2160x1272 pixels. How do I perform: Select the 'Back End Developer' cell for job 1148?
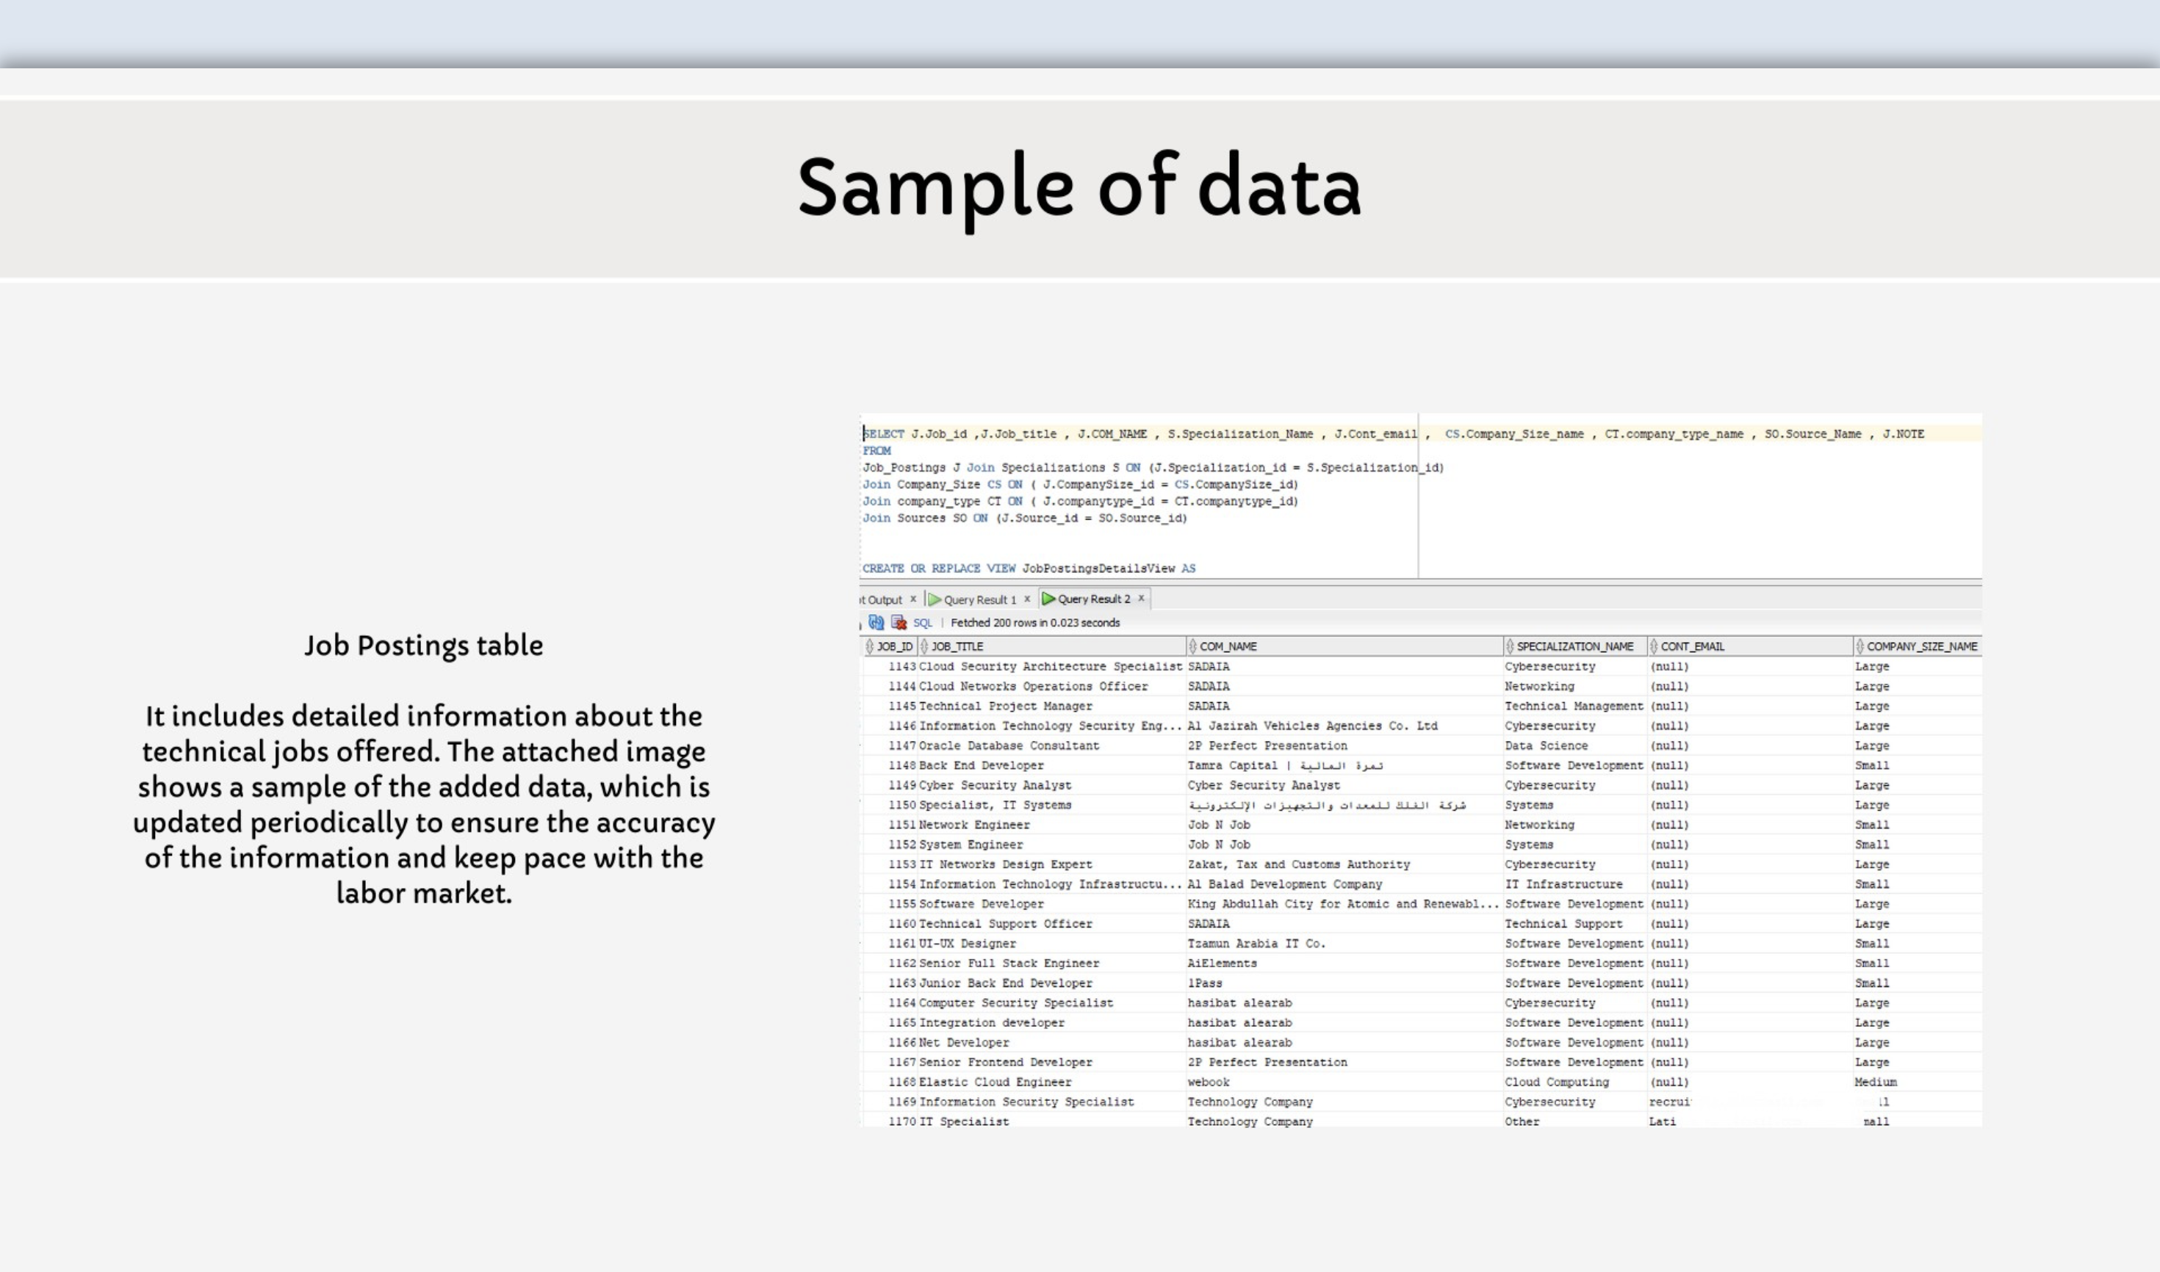[x=1051, y=765]
